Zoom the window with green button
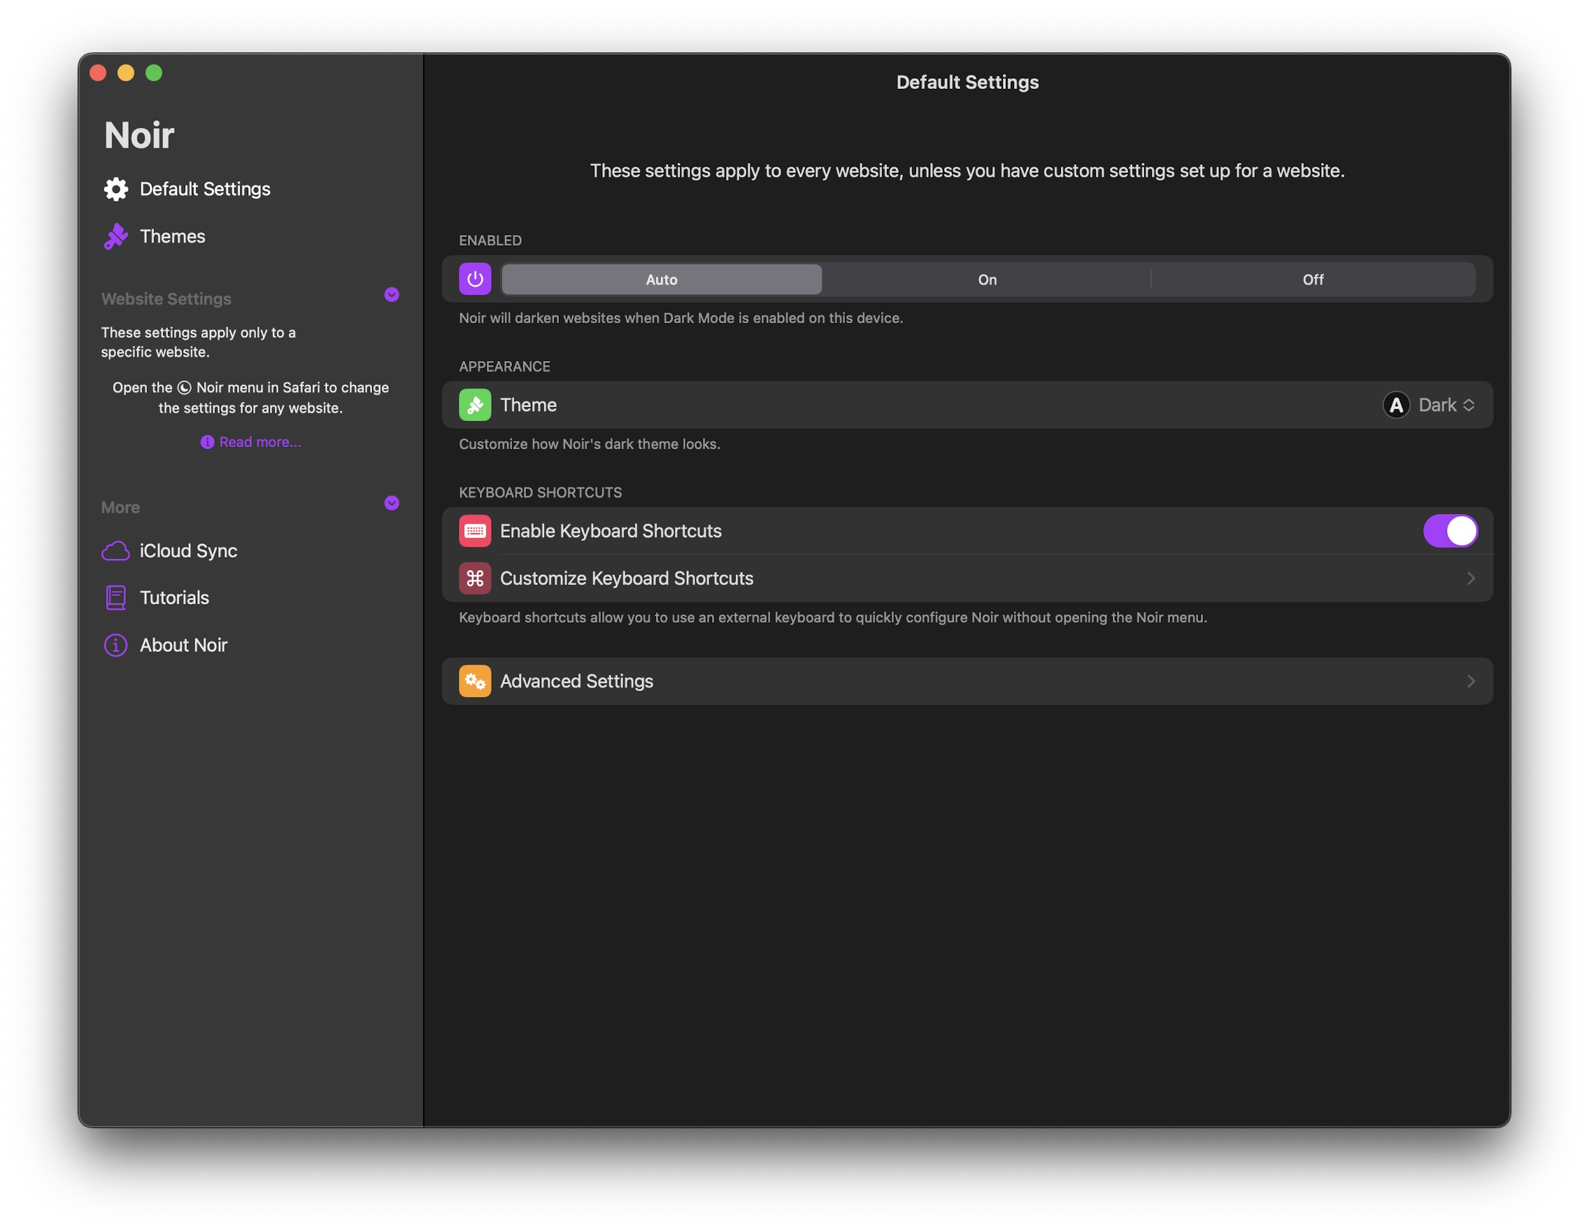Screen dimensions: 1589x1231 (x=154, y=73)
